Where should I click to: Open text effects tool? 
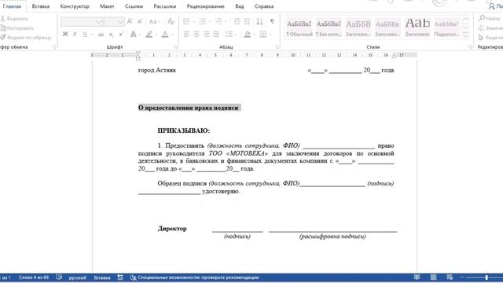click(x=134, y=34)
